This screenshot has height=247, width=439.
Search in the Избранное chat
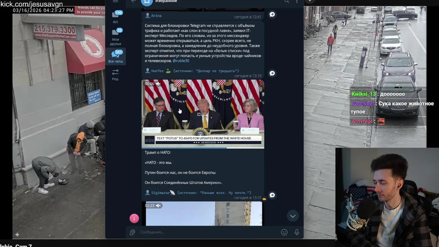(287, 1)
